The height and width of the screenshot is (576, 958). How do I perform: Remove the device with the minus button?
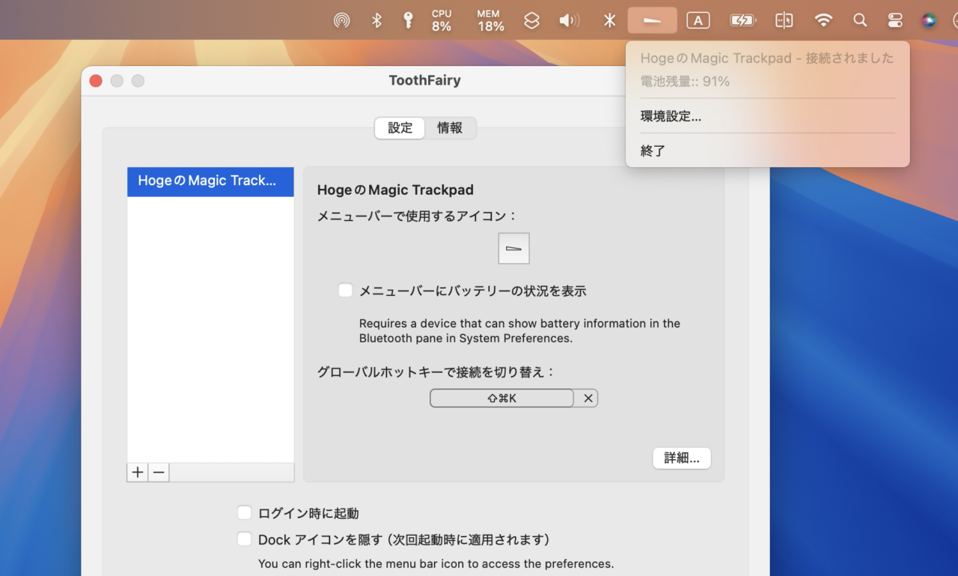point(159,472)
